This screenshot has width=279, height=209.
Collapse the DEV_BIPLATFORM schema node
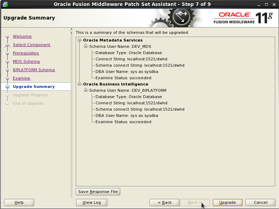tap(85, 90)
